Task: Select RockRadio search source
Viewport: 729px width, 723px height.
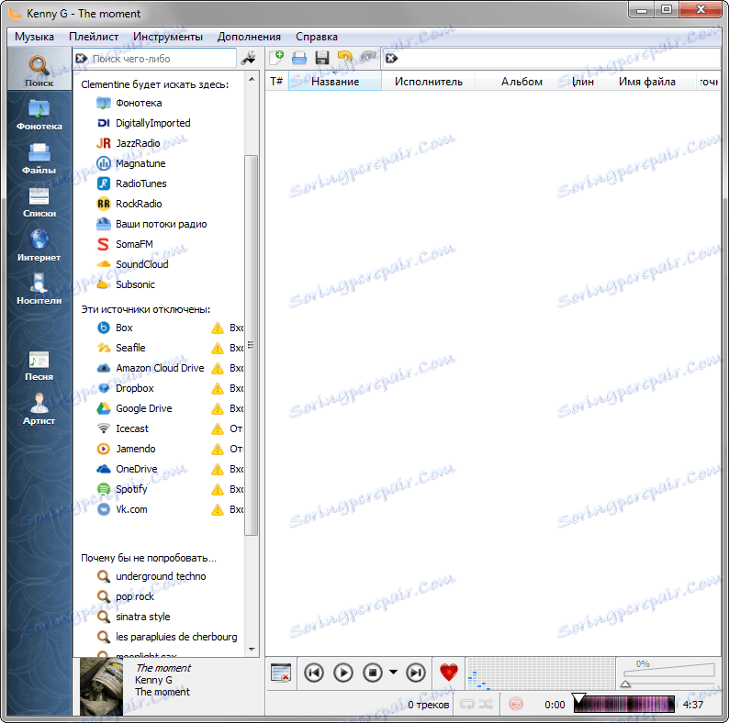Action: click(x=129, y=204)
